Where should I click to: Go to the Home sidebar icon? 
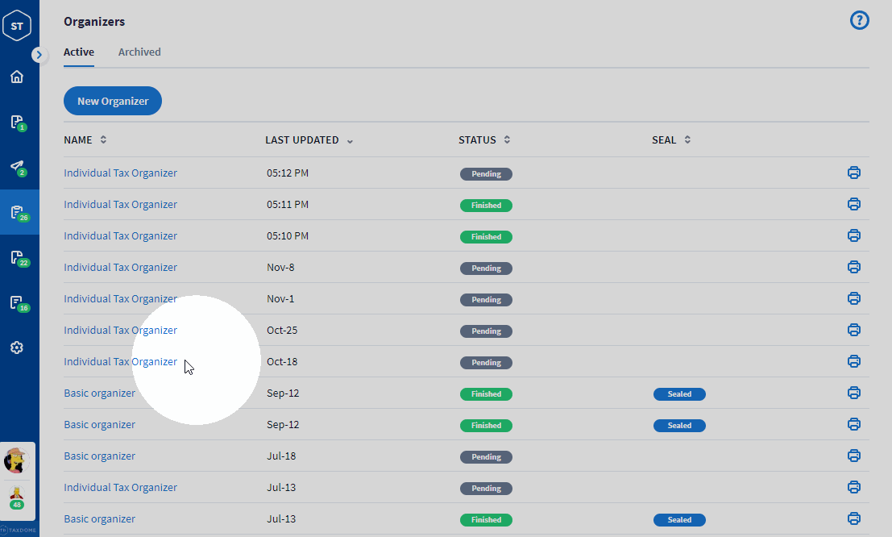(x=17, y=77)
